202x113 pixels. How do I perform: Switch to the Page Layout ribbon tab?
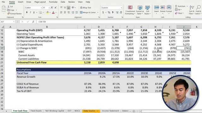(x=40, y=2)
